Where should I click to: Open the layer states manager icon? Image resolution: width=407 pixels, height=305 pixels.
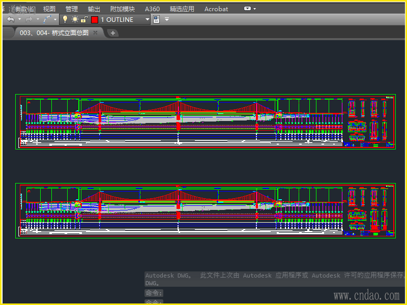click(x=156, y=19)
